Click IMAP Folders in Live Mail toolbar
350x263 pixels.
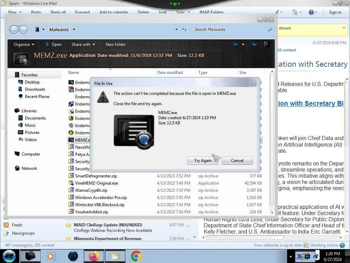(x=211, y=12)
